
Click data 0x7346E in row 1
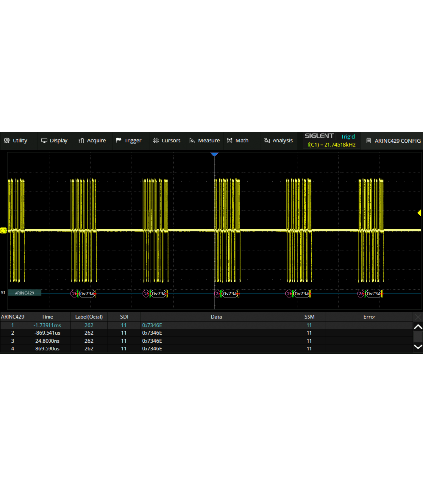point(152,325)
